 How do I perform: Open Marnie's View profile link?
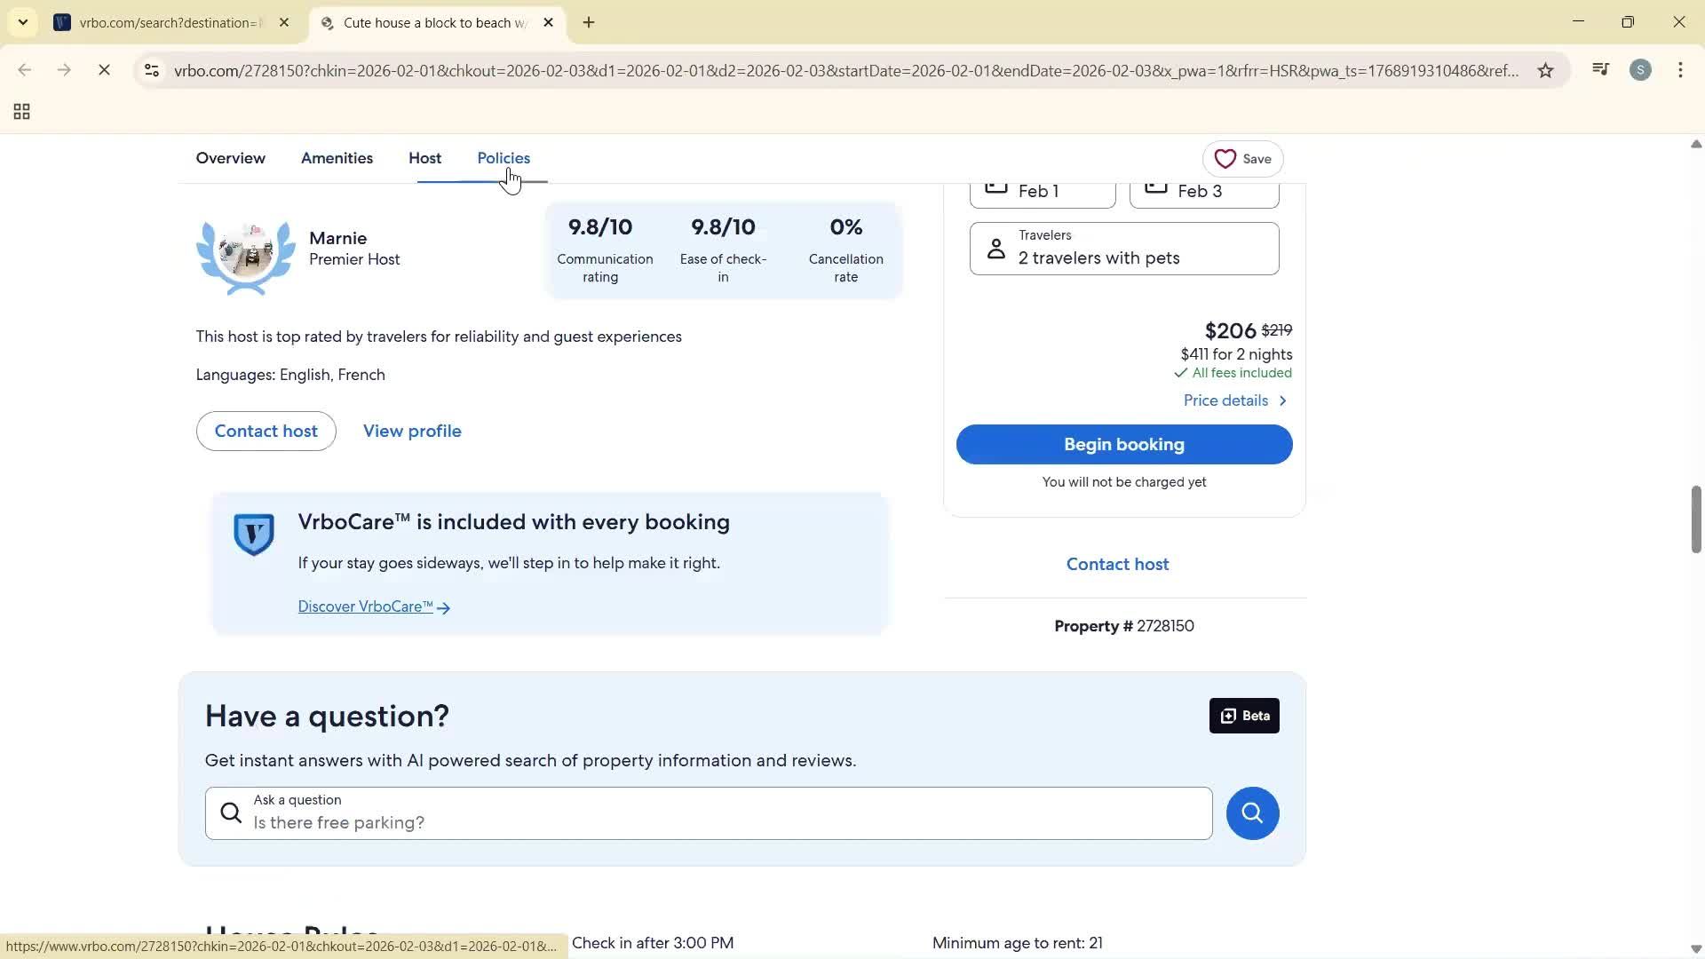click(x=411, y=431)
